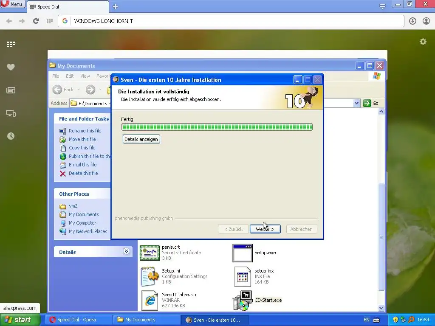Open Opera tab menu icon

tap(382, 6)
